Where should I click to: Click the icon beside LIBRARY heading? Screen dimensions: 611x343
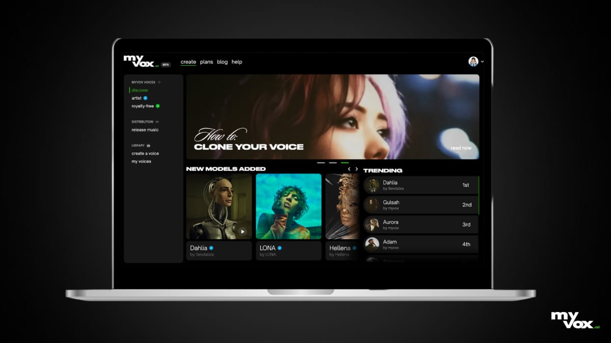[148, 145]
